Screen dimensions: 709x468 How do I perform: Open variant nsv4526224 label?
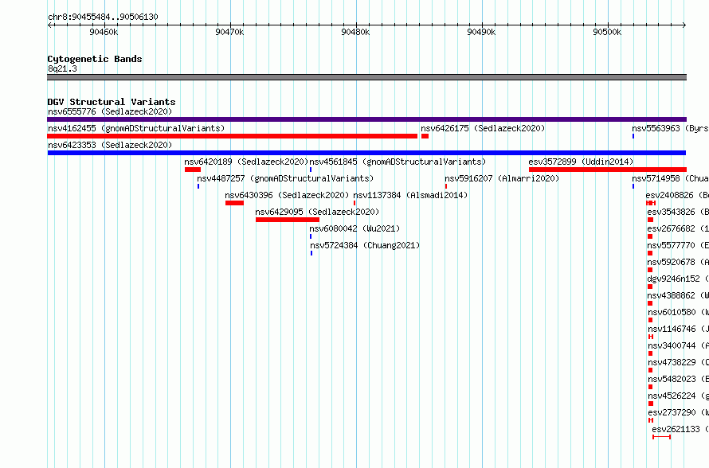point(678,396)
